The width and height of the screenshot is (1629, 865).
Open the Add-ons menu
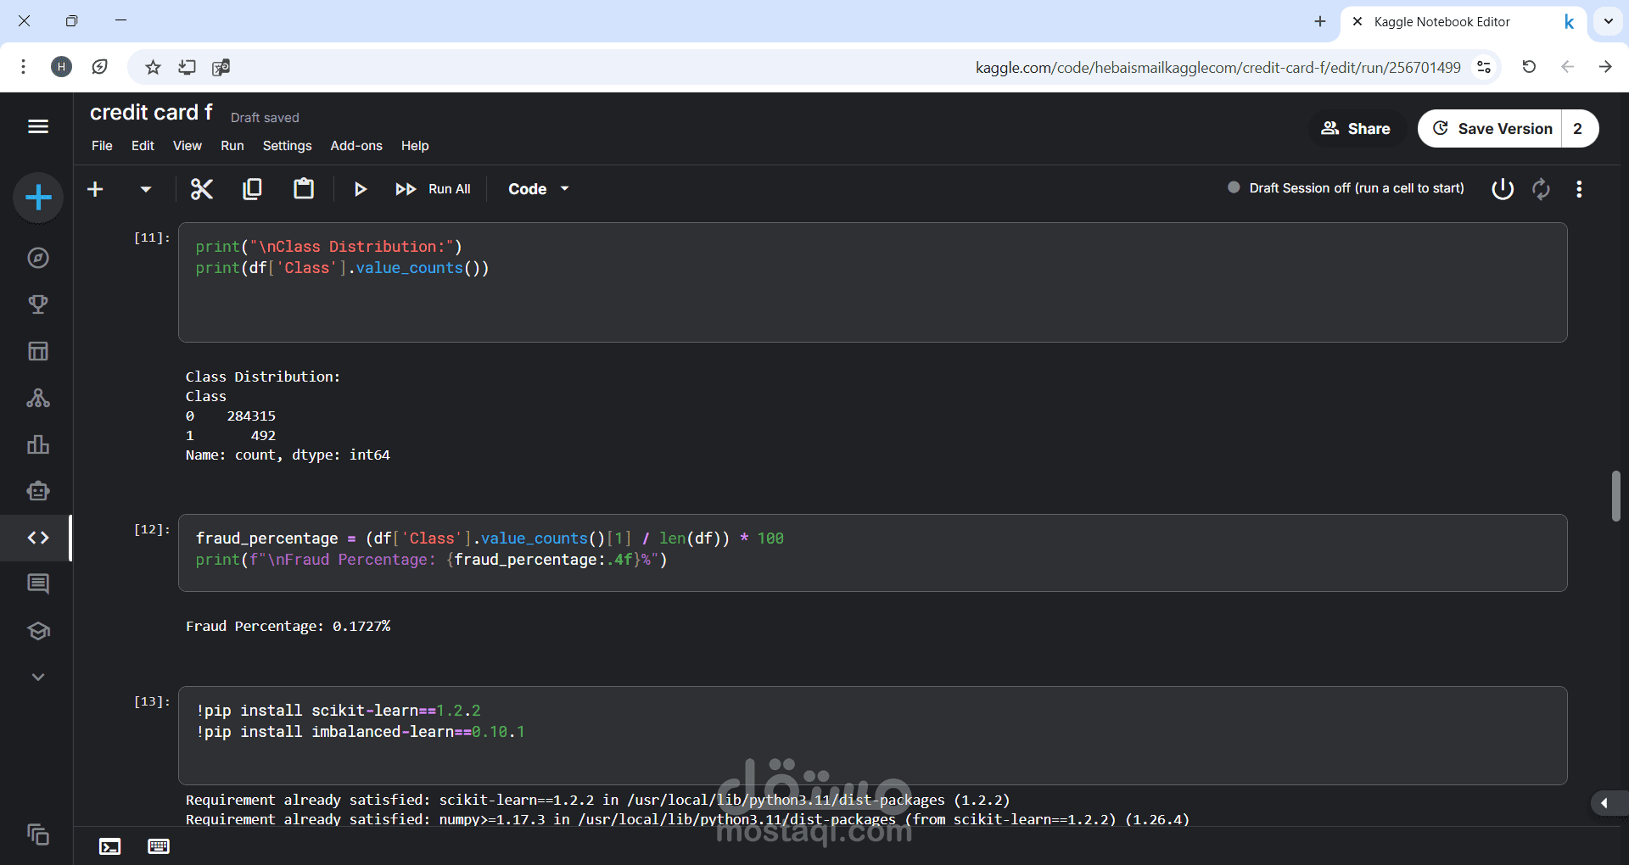[x=356, y=146]
